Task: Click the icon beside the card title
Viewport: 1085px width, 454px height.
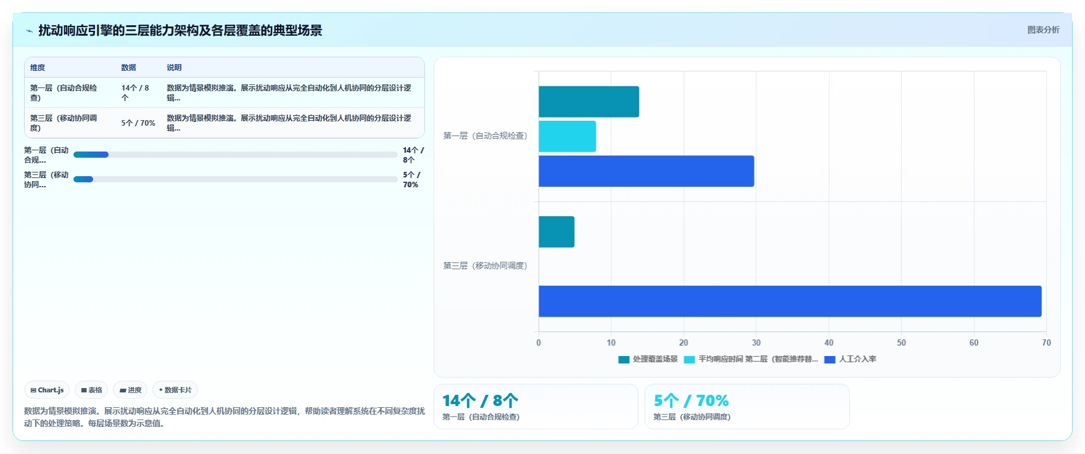Action: (x=29, y=31)
